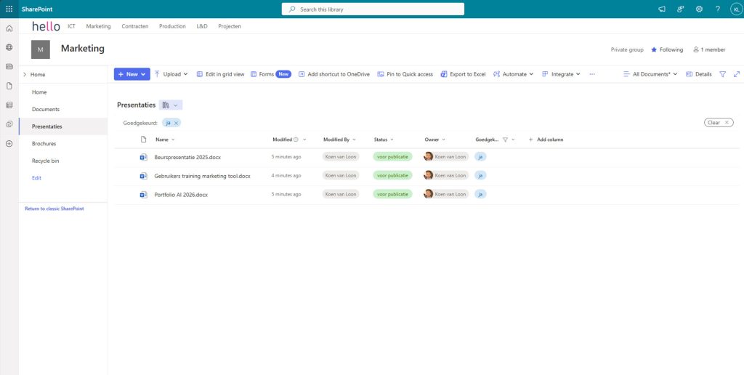Click Export to Excel

(463, 74)
